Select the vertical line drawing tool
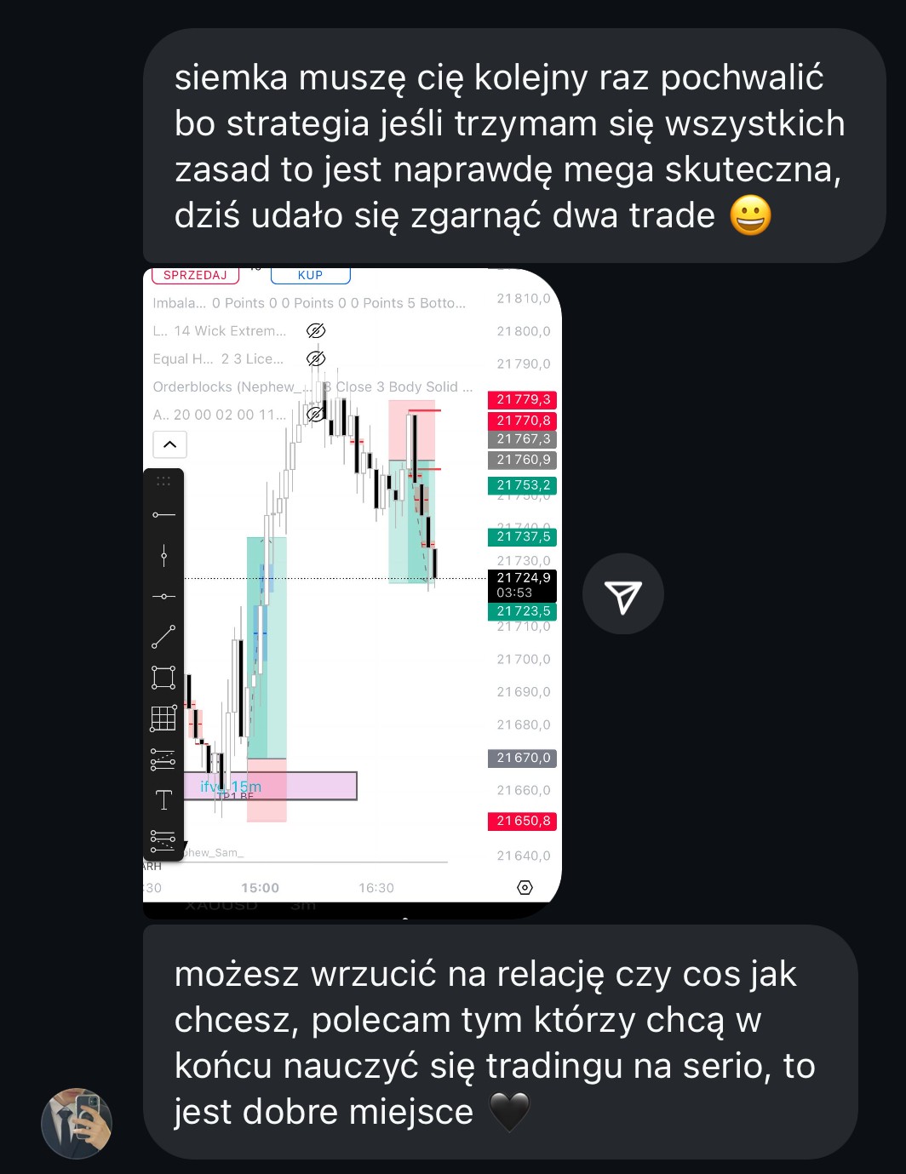The image size is (906, 1174). coord(163,556)
